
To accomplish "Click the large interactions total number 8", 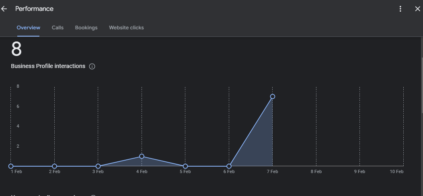I will pos(16,50).
